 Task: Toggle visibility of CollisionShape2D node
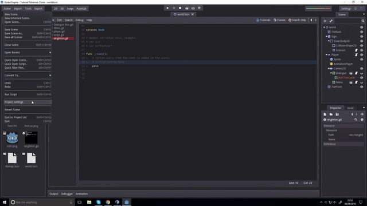click(362, 46)
